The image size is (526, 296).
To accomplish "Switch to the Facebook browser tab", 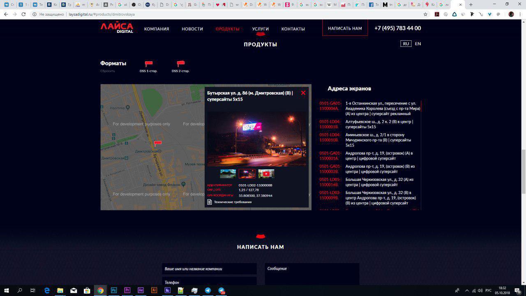I will 373,5.
